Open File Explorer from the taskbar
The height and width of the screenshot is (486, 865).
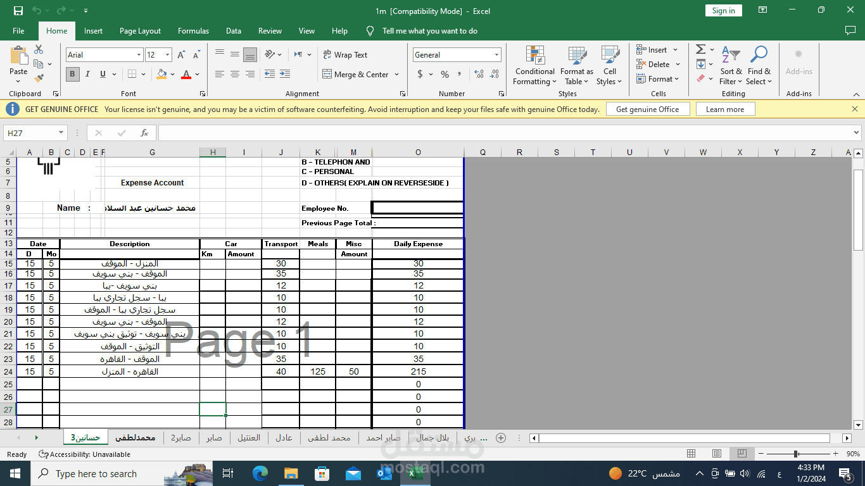point(291,473)
